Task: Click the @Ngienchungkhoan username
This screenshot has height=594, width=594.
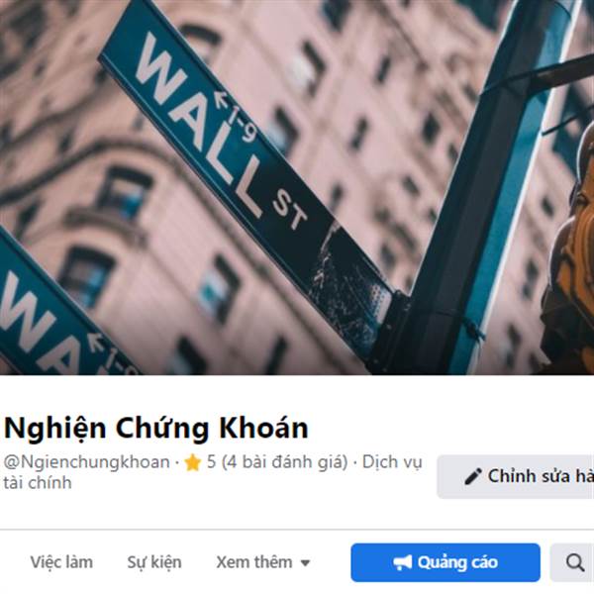Action: [x=86, y=462]
